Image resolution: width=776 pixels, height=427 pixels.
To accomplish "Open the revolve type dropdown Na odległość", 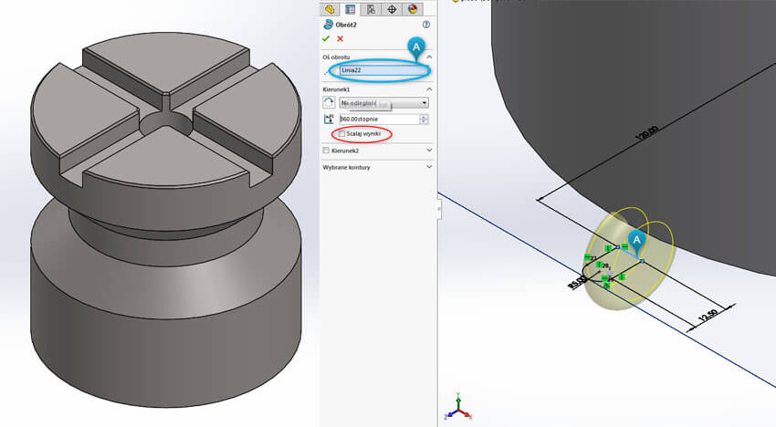I will [384, 103].
